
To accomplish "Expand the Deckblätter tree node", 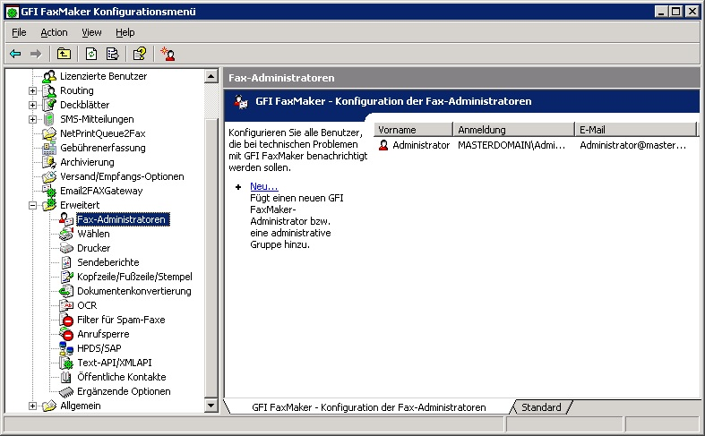I will pos(32,105).
